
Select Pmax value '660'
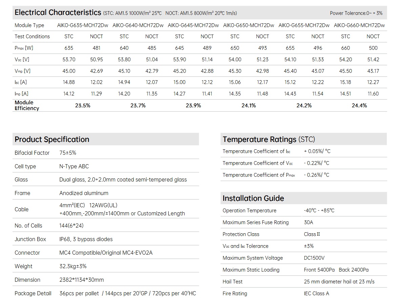[x=346, y=48]
